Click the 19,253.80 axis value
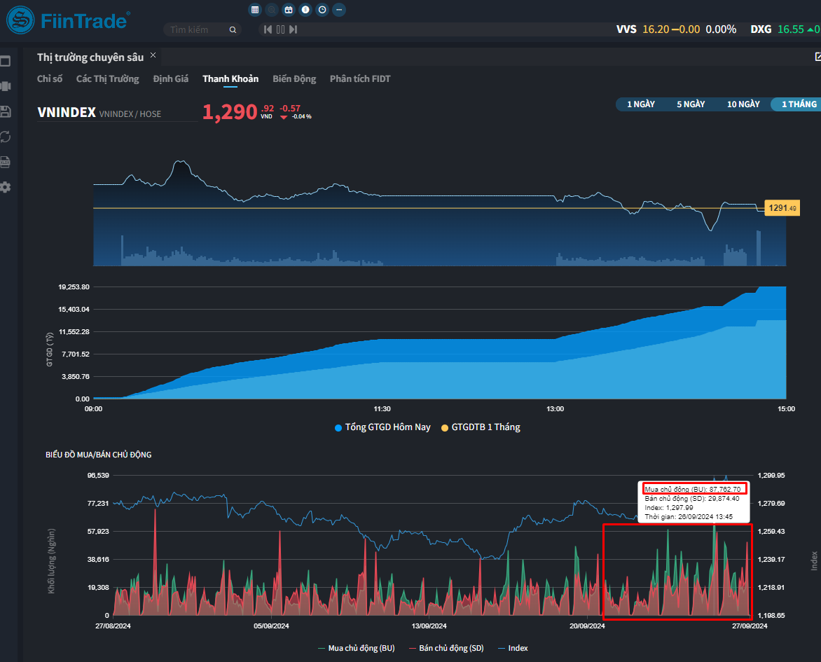Screen dimensions: 821x662 [x=74, y=287]
